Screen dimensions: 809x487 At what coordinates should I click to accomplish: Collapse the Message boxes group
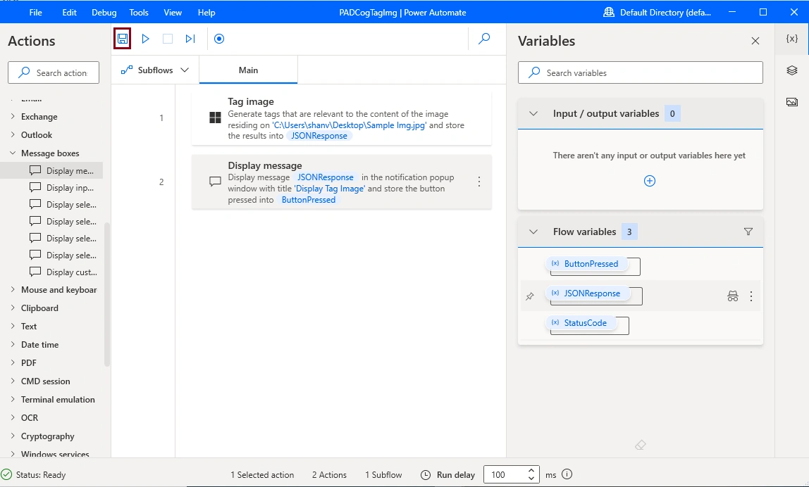point(13,153)
